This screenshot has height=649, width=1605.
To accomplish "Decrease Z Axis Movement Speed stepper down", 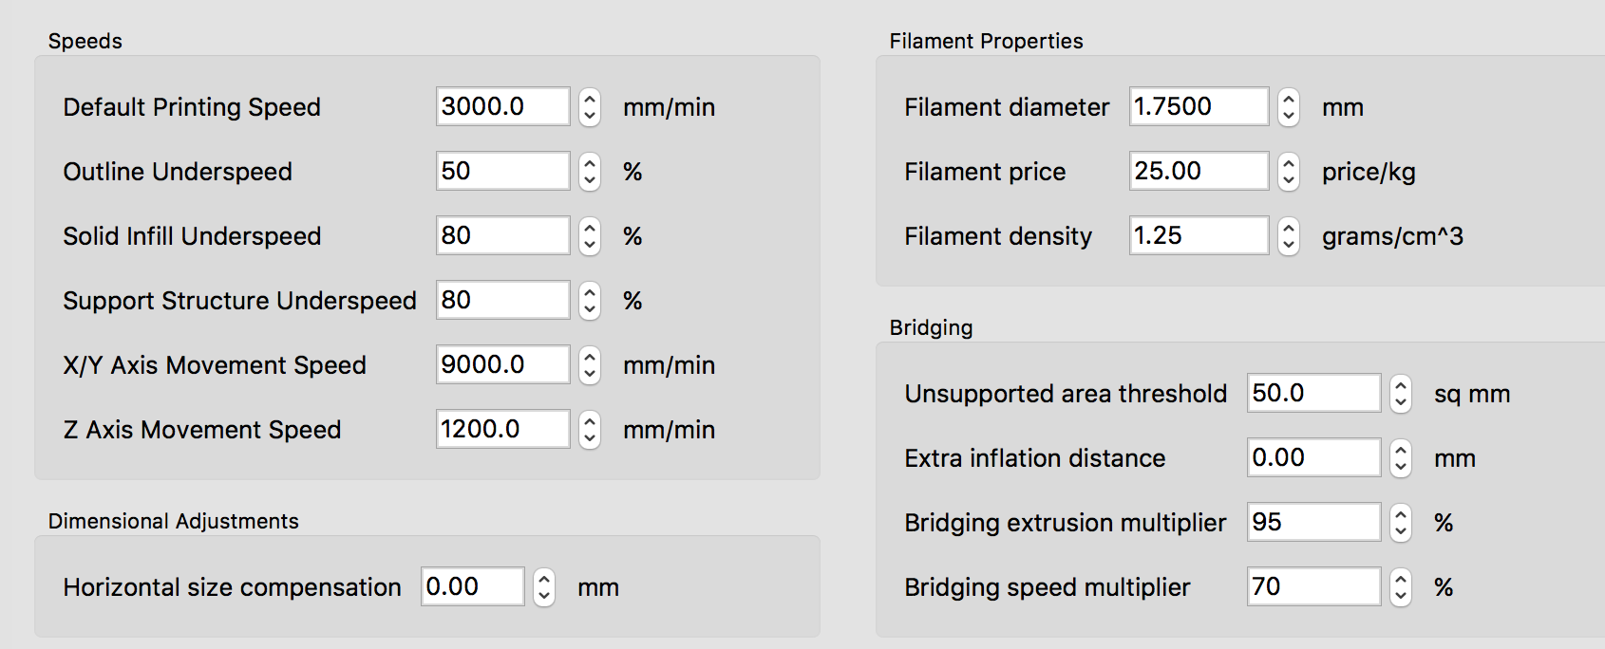I will [590, 438].
